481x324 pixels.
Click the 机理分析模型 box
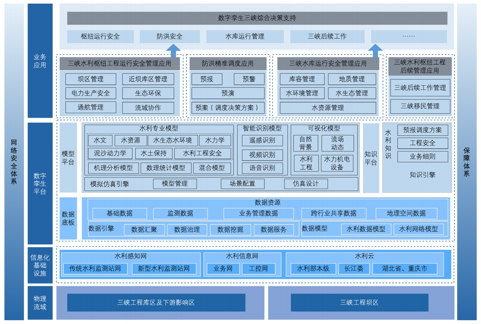113,168
